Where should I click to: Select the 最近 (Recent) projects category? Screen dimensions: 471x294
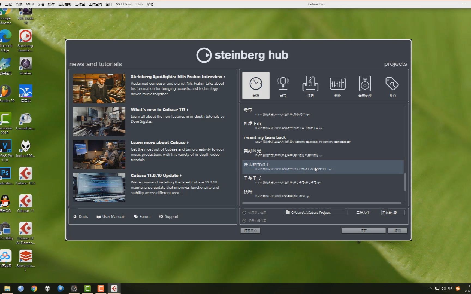[x=256, y=85]
